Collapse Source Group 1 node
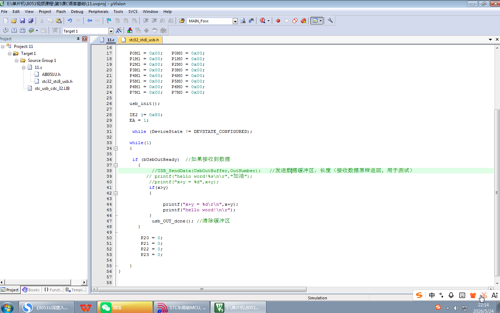 [16, 61]
